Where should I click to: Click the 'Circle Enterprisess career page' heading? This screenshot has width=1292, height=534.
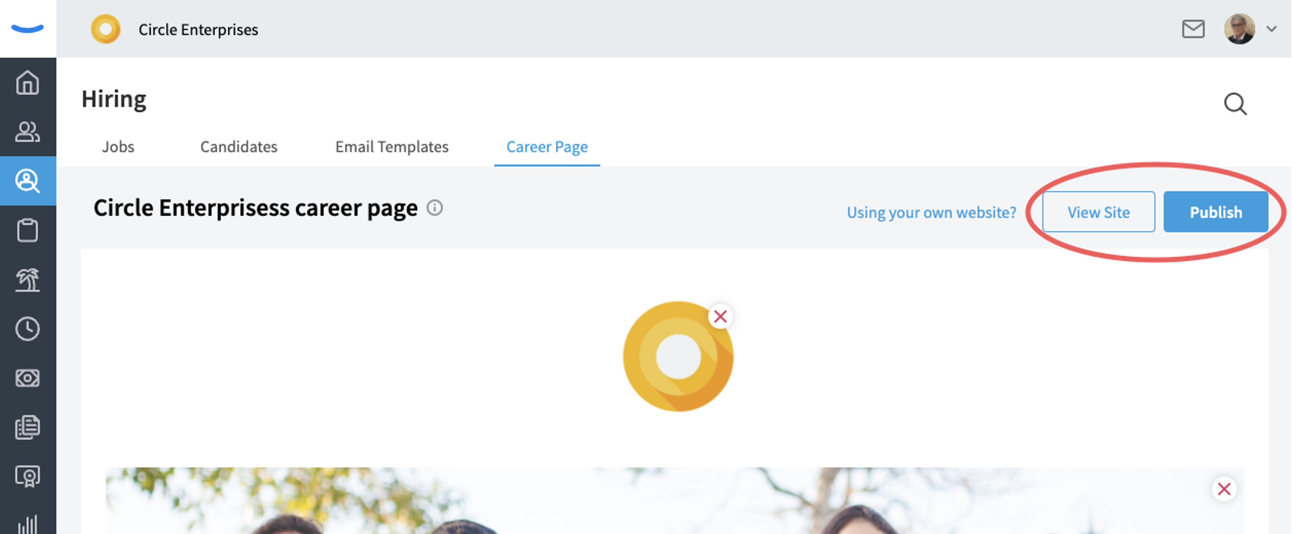click(x=255, y=208)
